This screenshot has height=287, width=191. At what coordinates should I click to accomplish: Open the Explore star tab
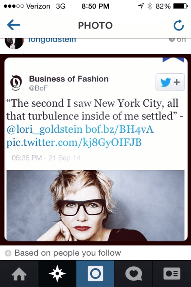tap(57, 274)
